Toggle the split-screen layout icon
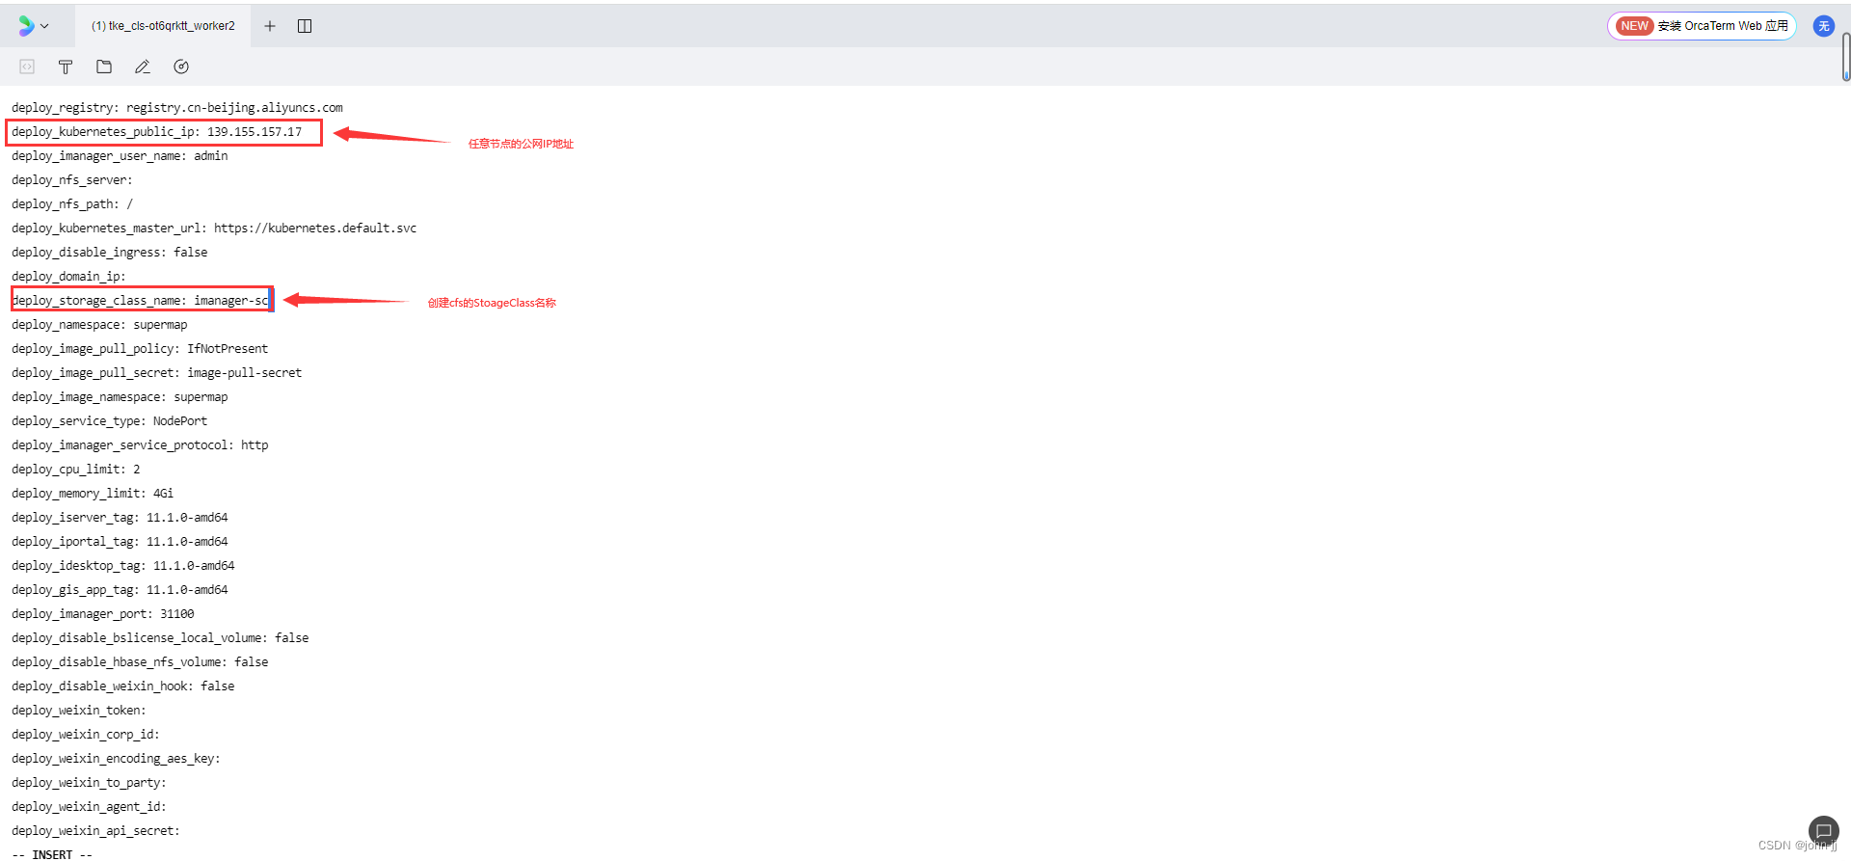The height and width of the screenshot is (861, 1851). pos(305,26)
